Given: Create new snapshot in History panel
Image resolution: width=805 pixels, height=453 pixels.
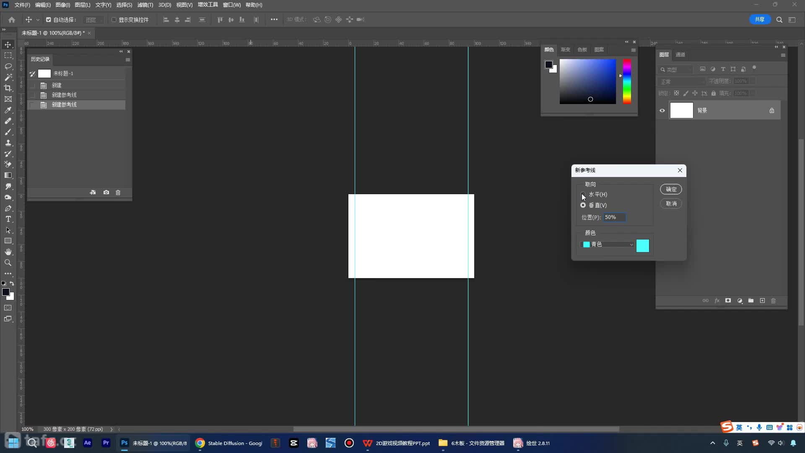Looking at the screenshot, I should point(106,193).
